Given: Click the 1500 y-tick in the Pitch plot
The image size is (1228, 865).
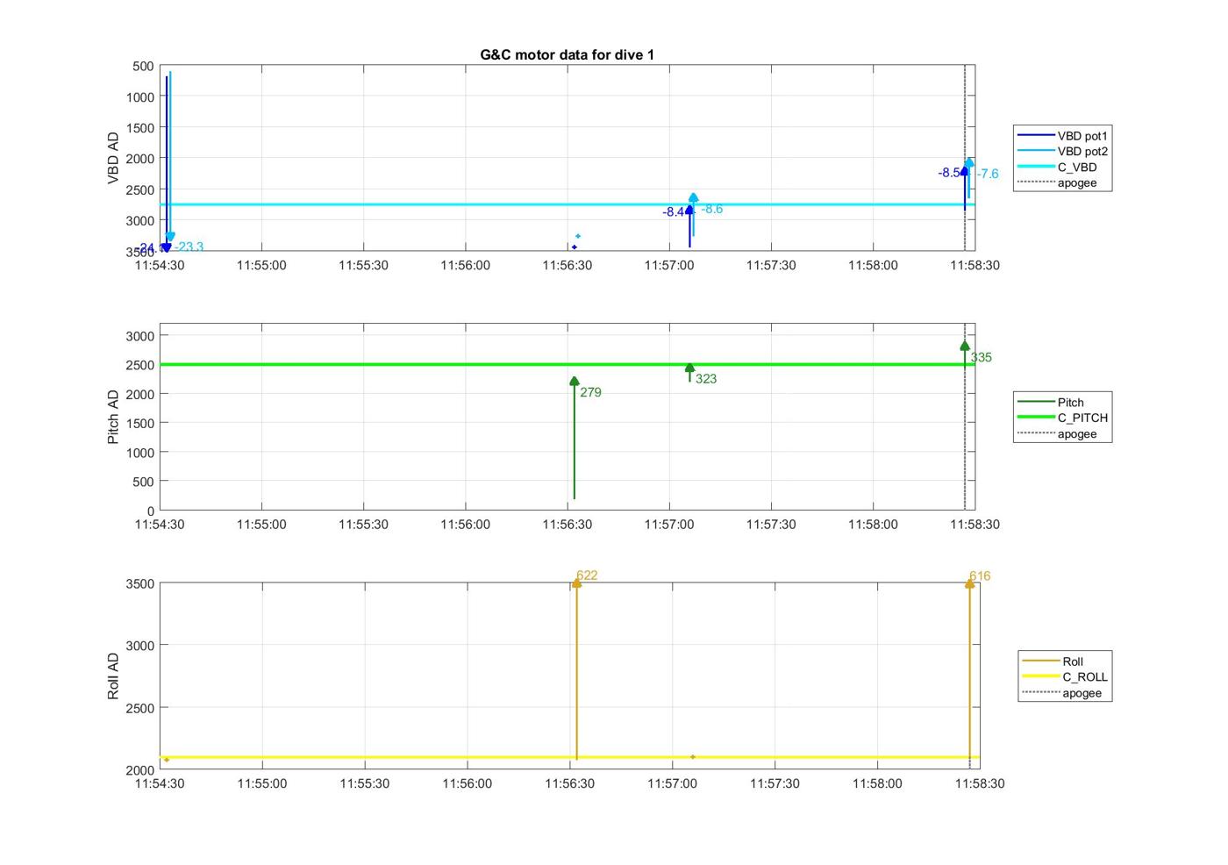Looking at the screenshot, I should pos(140,423).
